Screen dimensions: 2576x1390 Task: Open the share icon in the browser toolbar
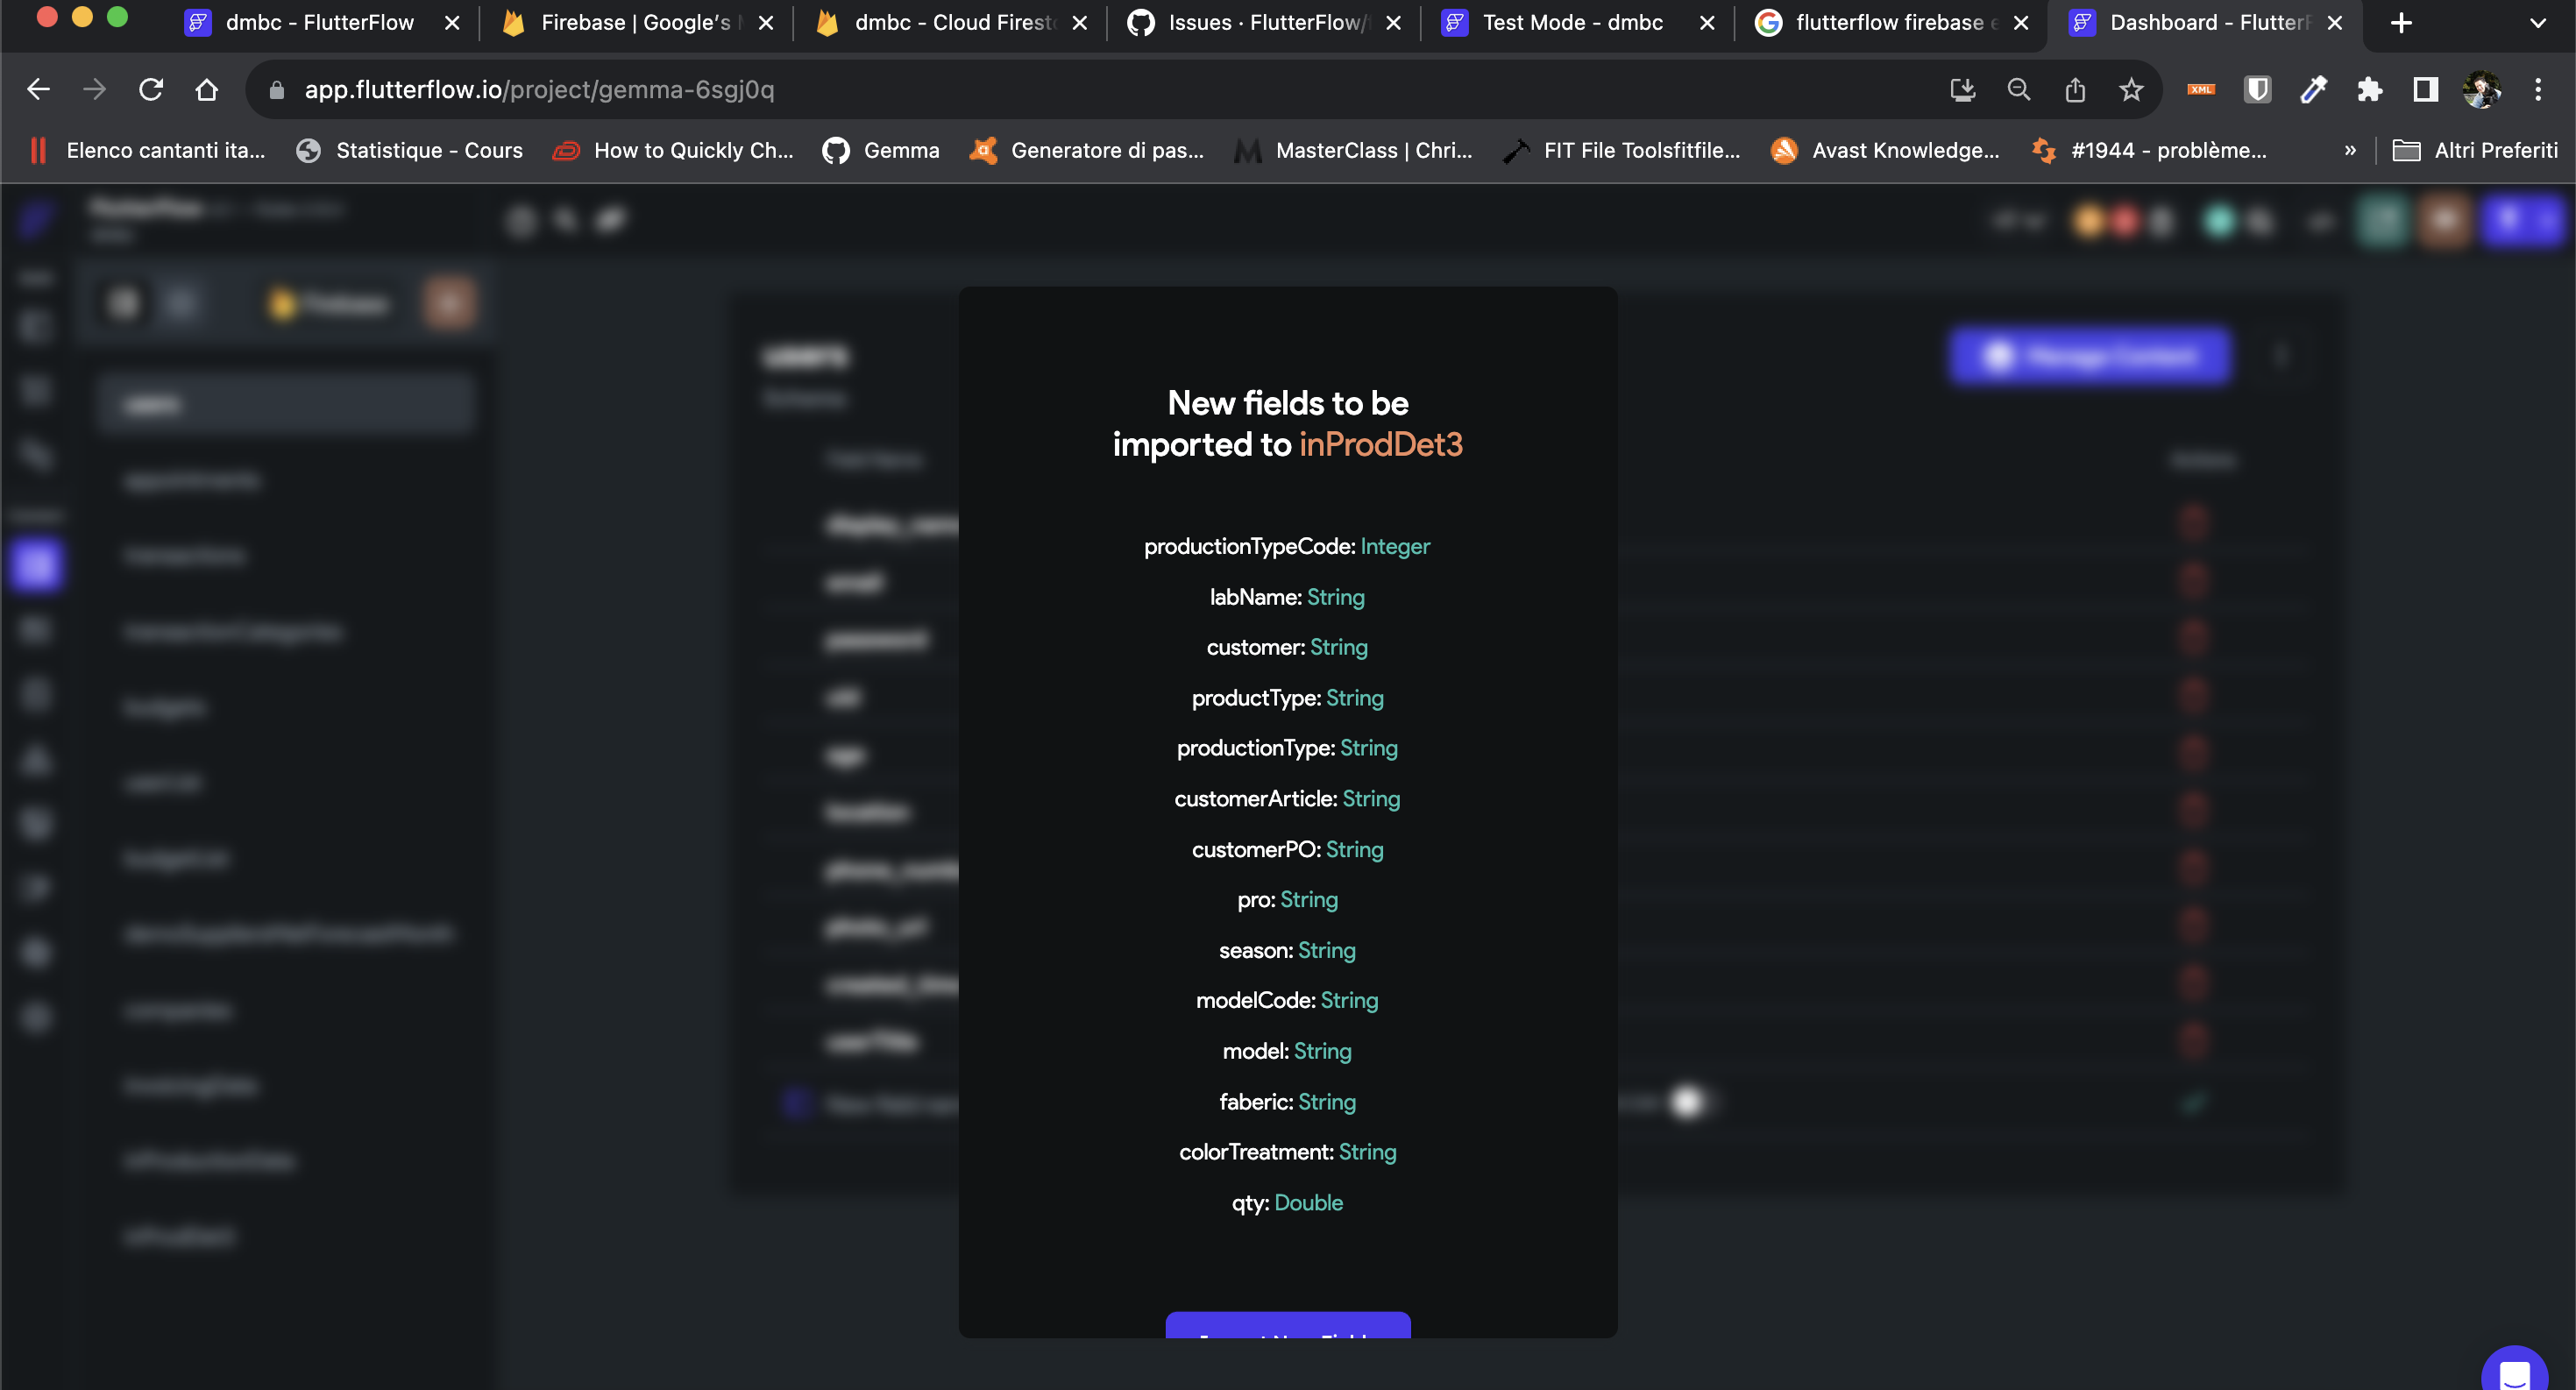click(x=2075, y=89)
